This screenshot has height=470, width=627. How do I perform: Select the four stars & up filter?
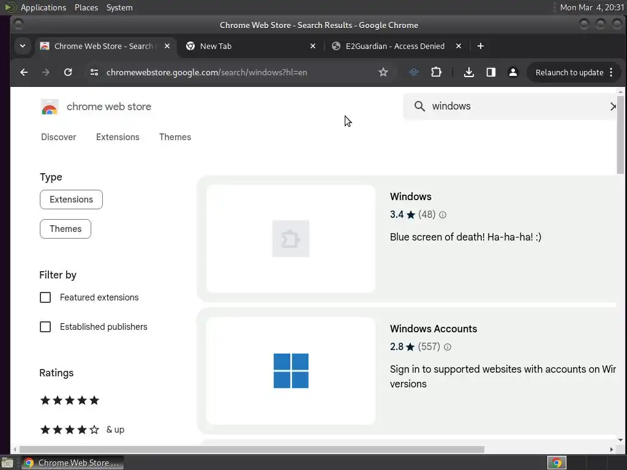[82, 430]
